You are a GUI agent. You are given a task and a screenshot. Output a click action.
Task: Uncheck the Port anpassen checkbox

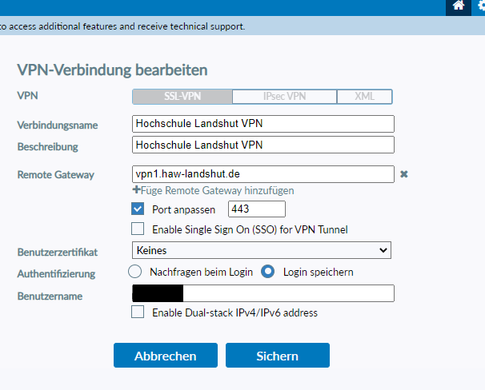click(x=138, y=209)
